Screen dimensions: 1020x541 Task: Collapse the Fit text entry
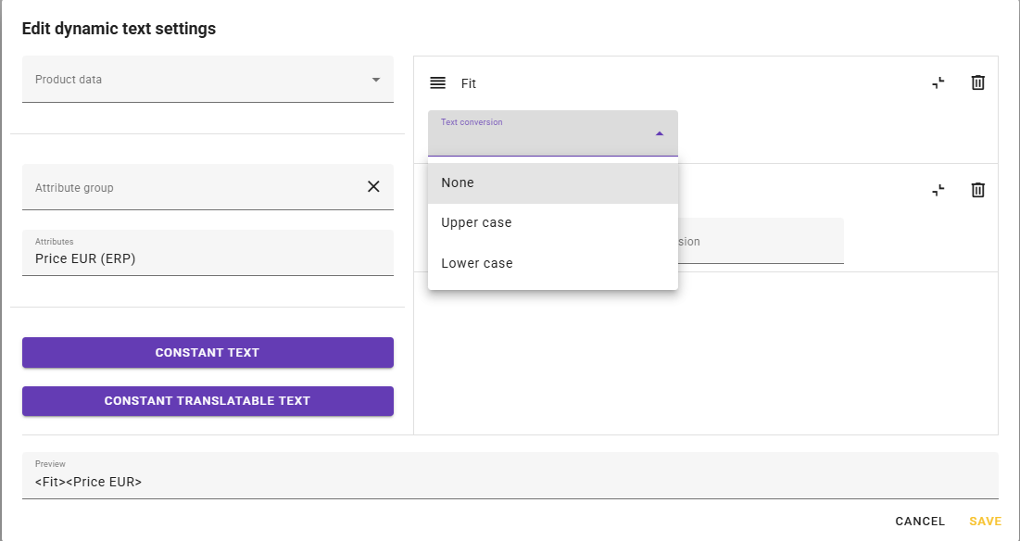(938, 82)
